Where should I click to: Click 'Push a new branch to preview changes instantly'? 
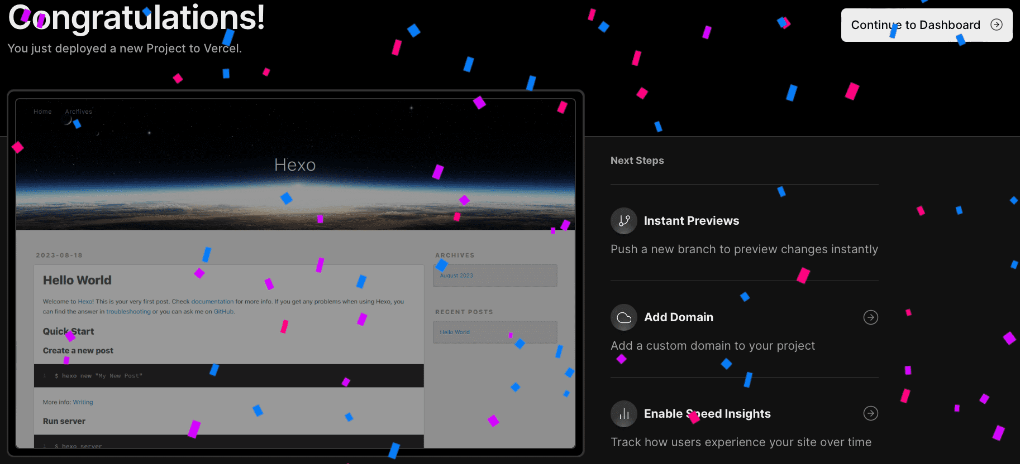coord(744,249)
